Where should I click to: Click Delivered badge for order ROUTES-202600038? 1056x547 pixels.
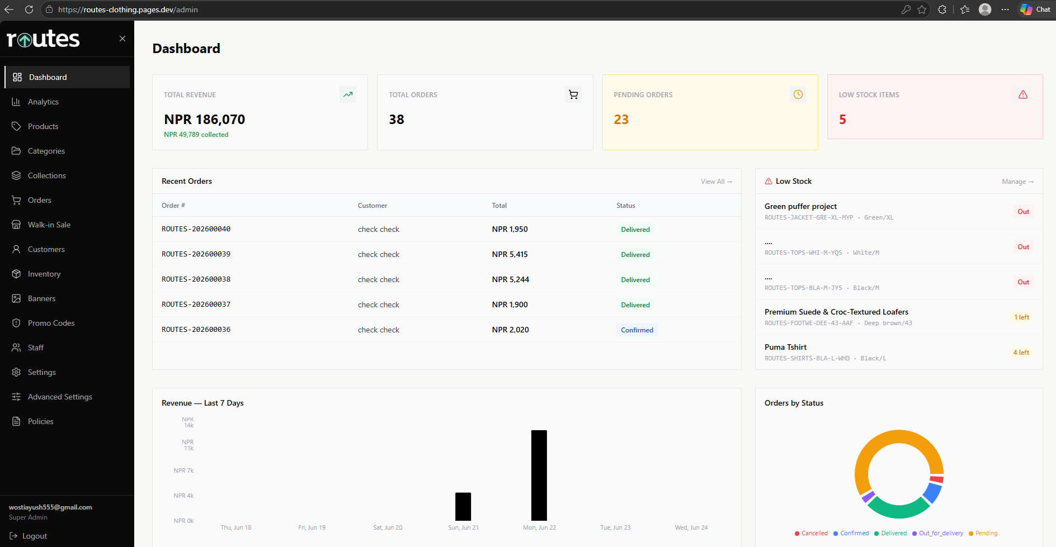[x=635, y=280]
